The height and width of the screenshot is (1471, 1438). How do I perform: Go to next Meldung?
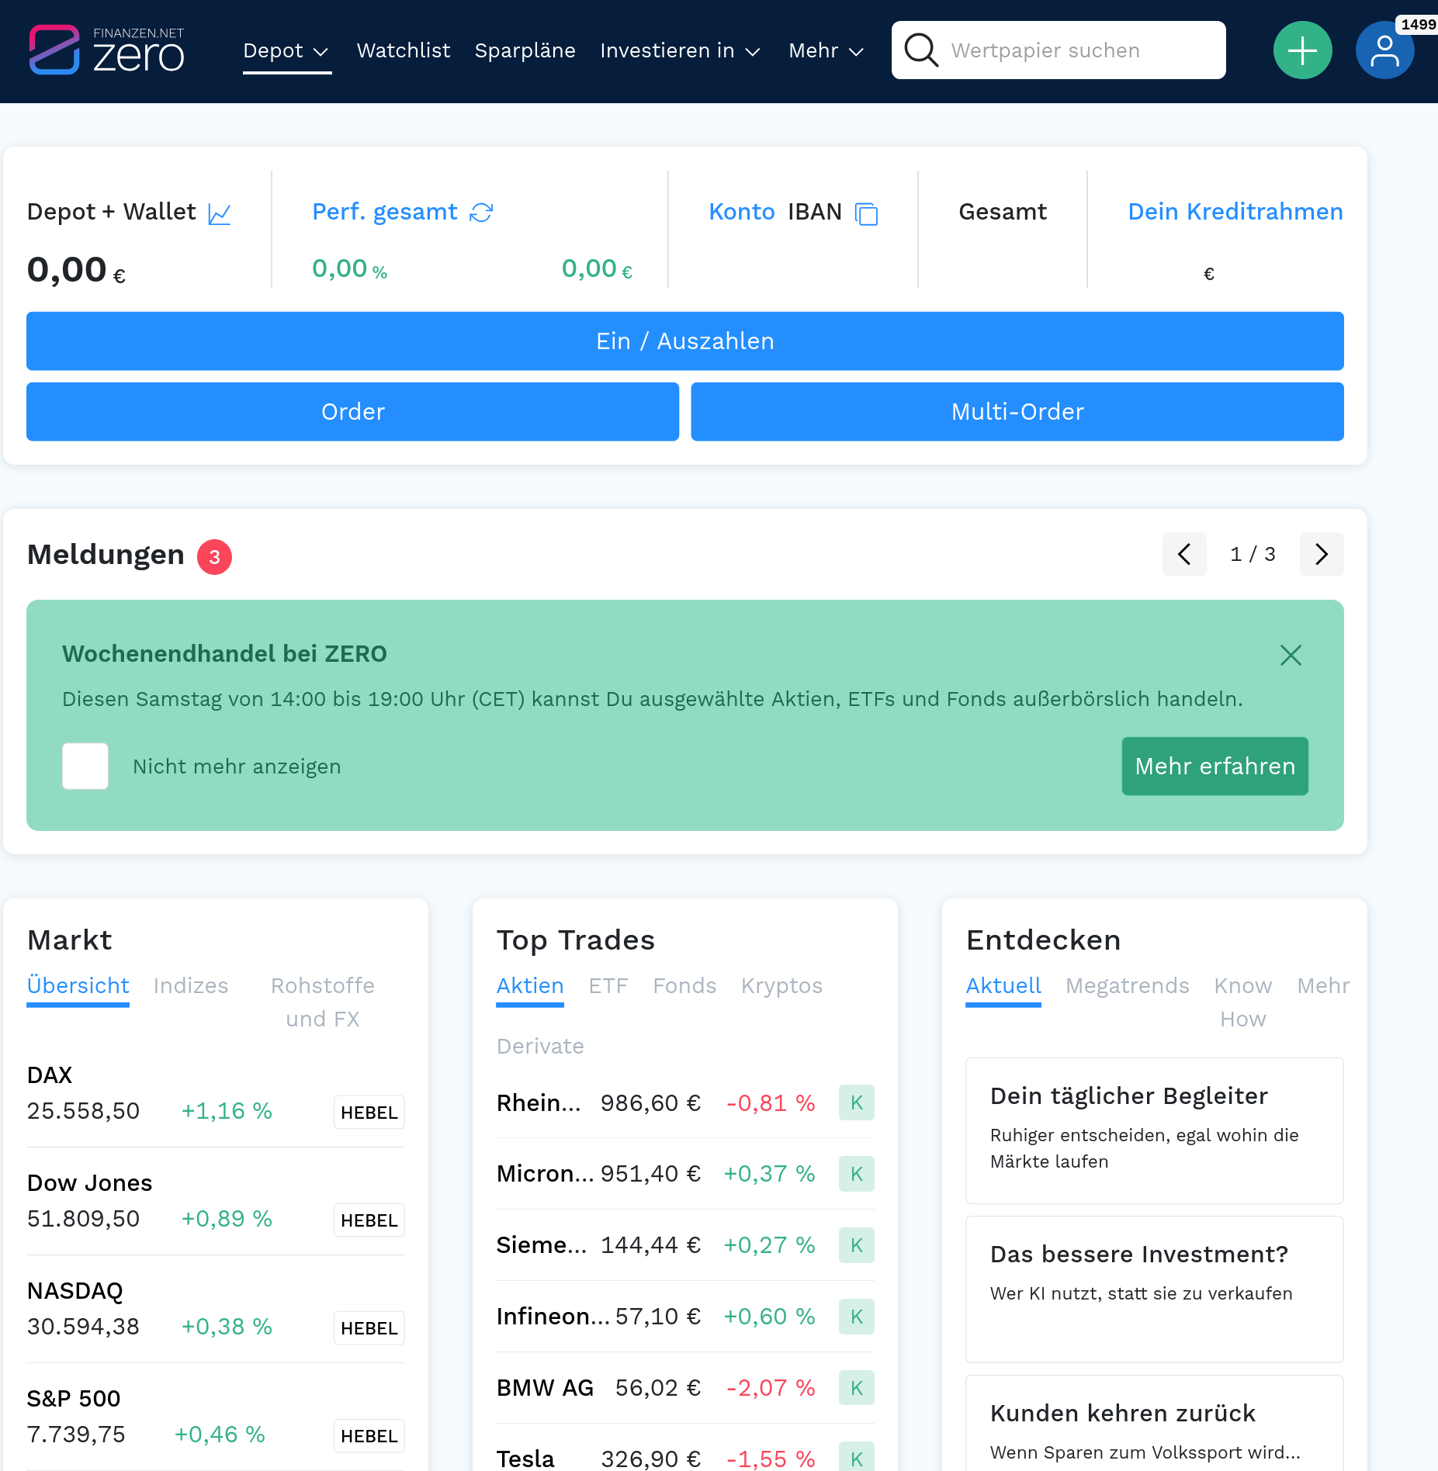click(x=1322, y=554)
